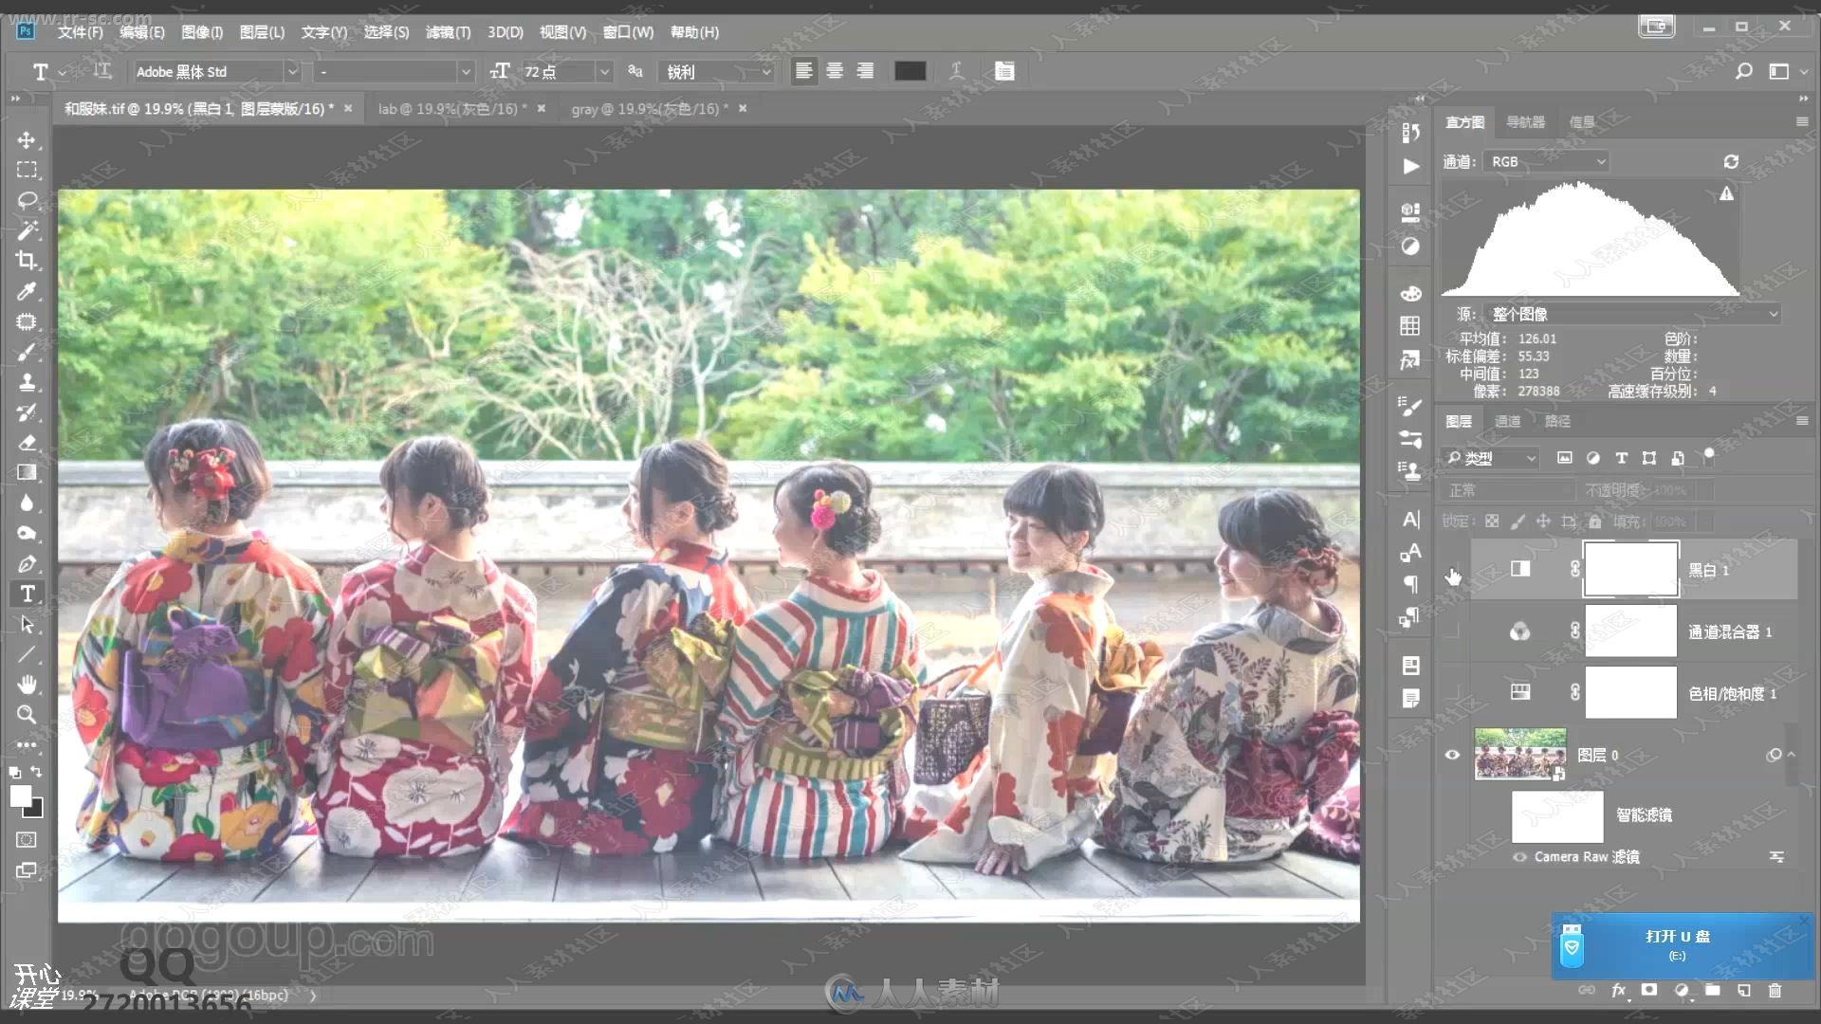This screenshot has height=1024, width=1821.
Task: Refresh the histogram with cached data icon
Action: [1731, 162]
